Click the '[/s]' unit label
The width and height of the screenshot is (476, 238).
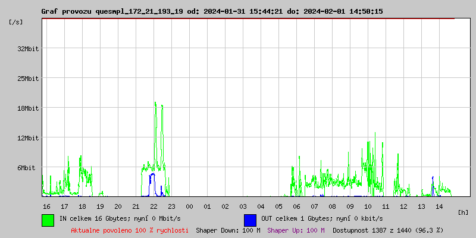click(x=16, y=22)
